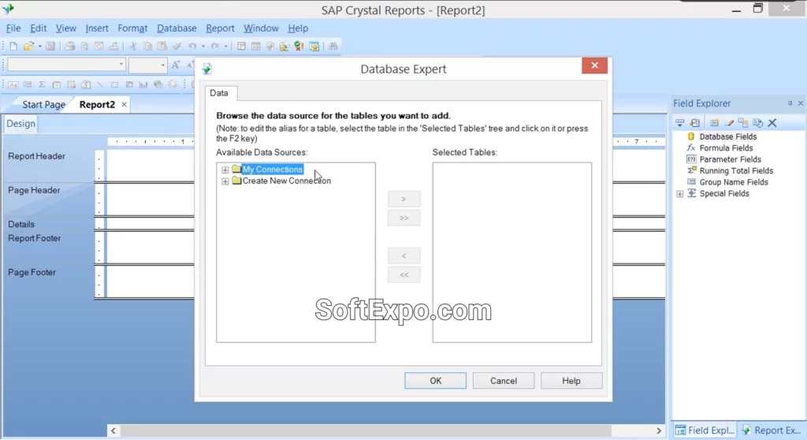Select the Design view tab
This screenshot has width=807, height=440.
(x=20, y=124)
